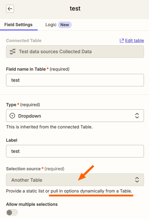Screen dimensions: 149x219
Task: Click the Field name in Table input
Action: click(75, 80)
